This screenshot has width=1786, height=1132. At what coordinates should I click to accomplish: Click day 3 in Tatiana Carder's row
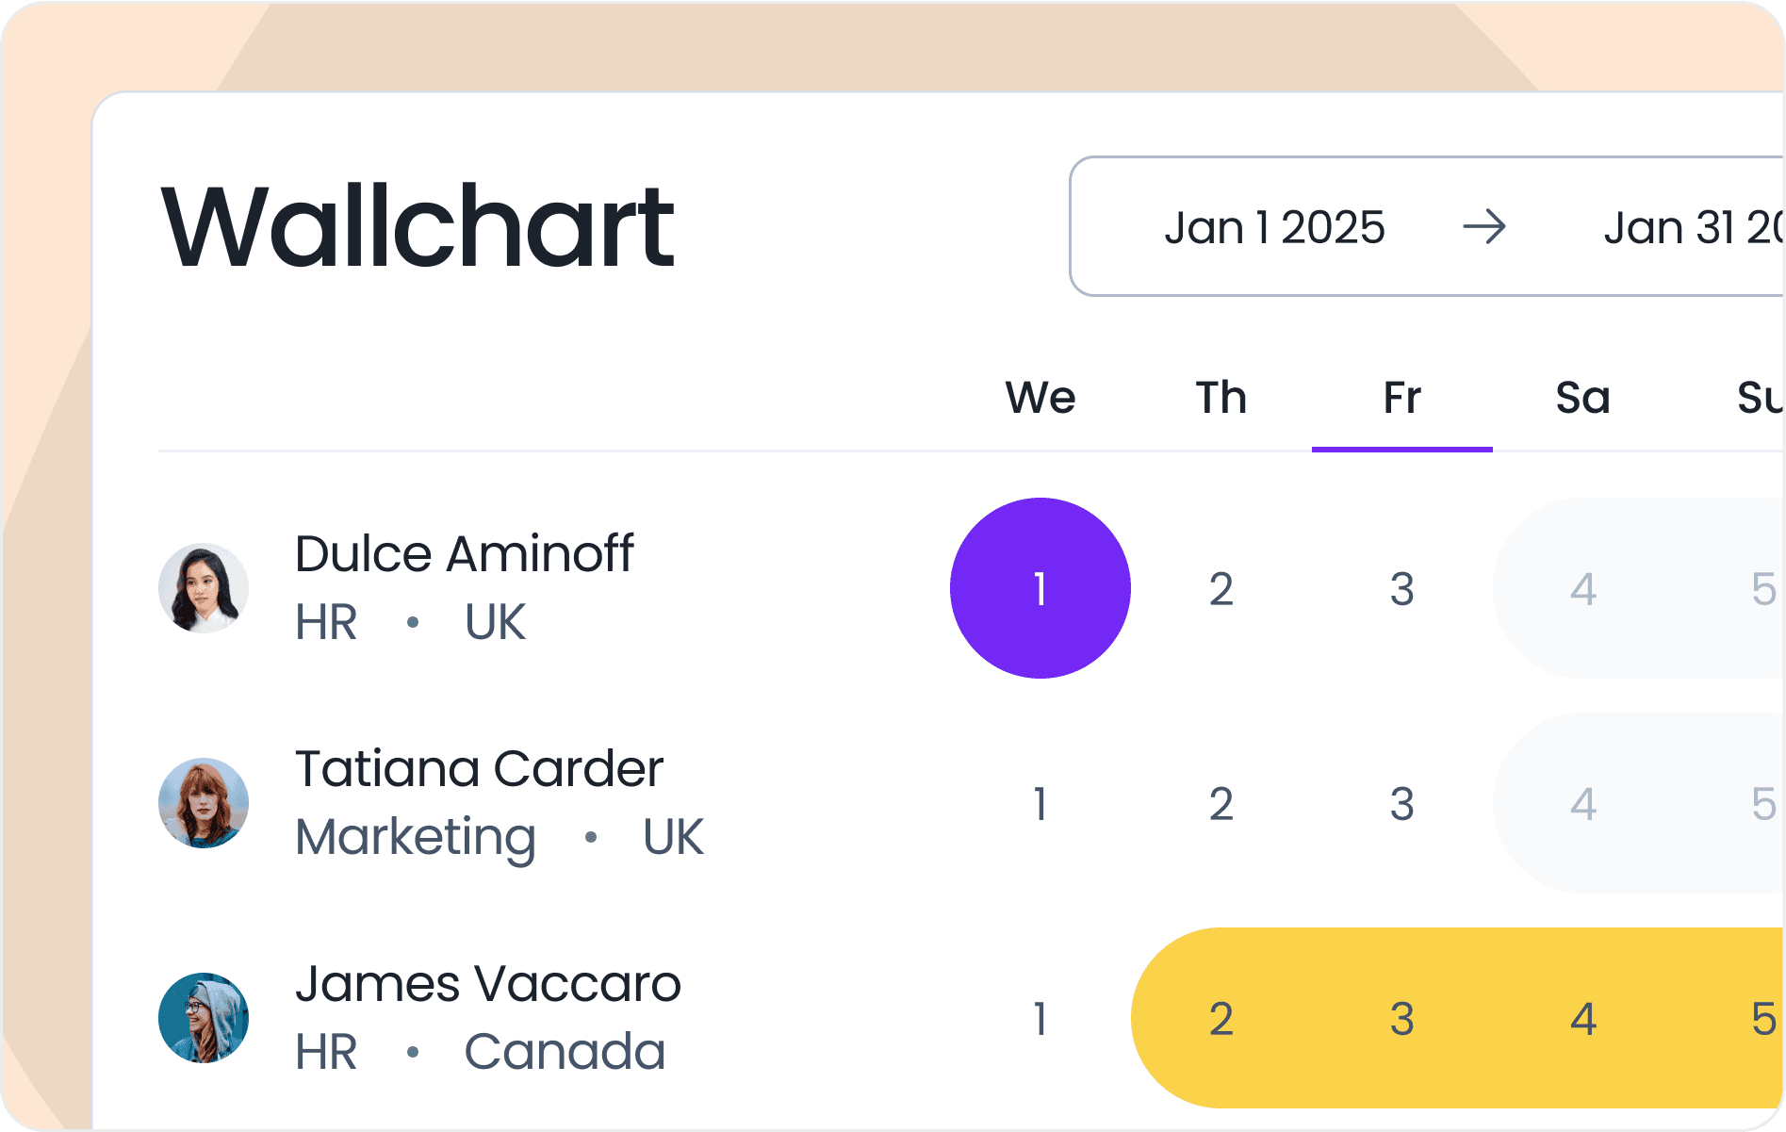pos(1402,804)
